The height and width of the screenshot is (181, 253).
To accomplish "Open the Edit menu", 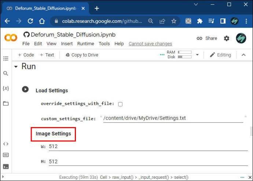I will coord(38,44).
